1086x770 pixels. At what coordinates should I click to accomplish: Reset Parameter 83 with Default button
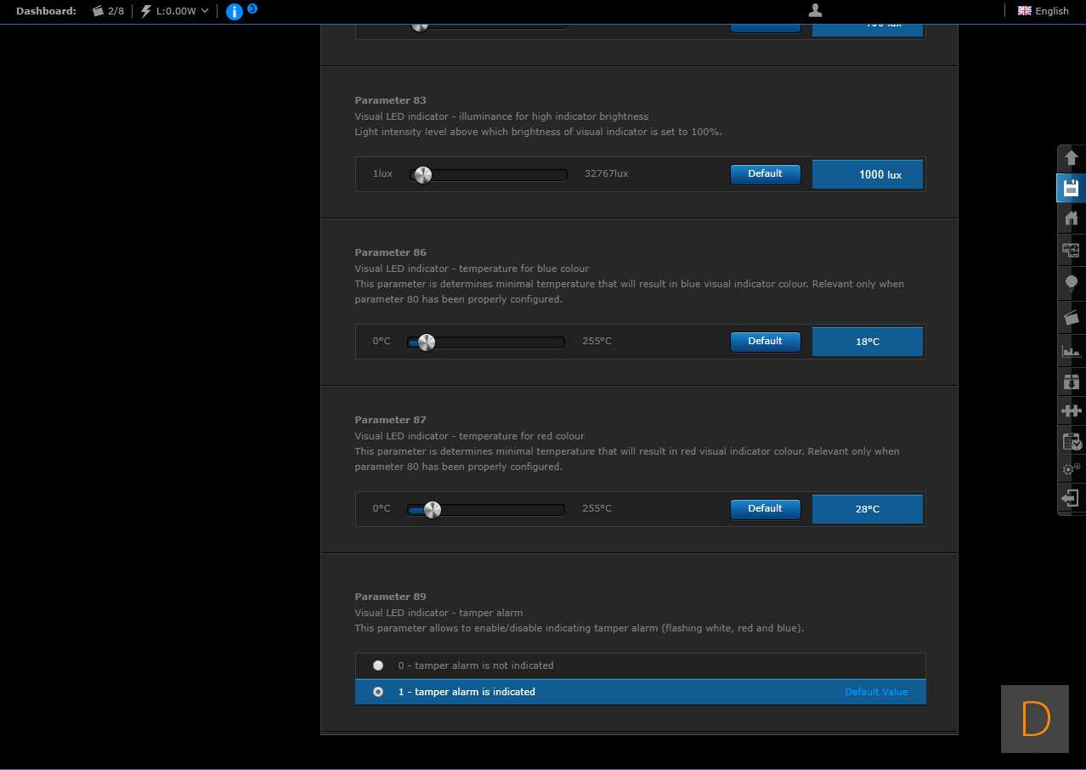tap(765, 174)
